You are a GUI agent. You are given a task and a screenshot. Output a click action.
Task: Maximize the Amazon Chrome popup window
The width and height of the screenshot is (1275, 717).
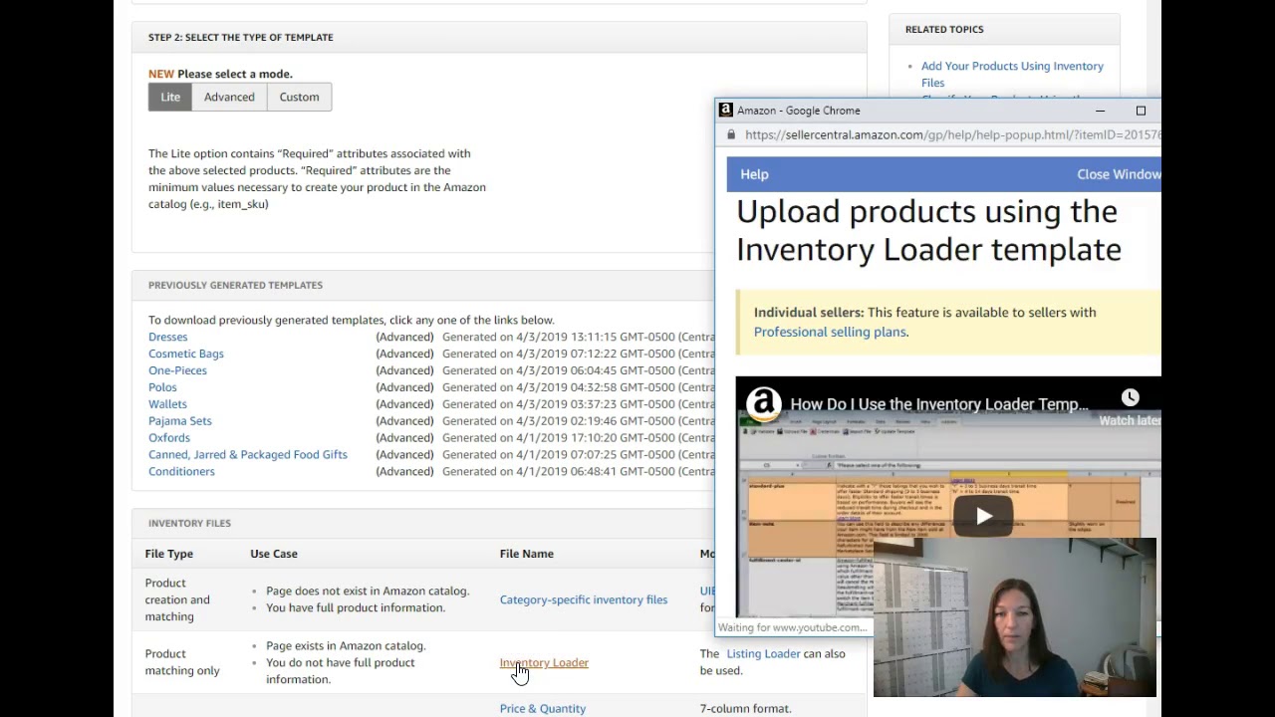pos(1141,111)
